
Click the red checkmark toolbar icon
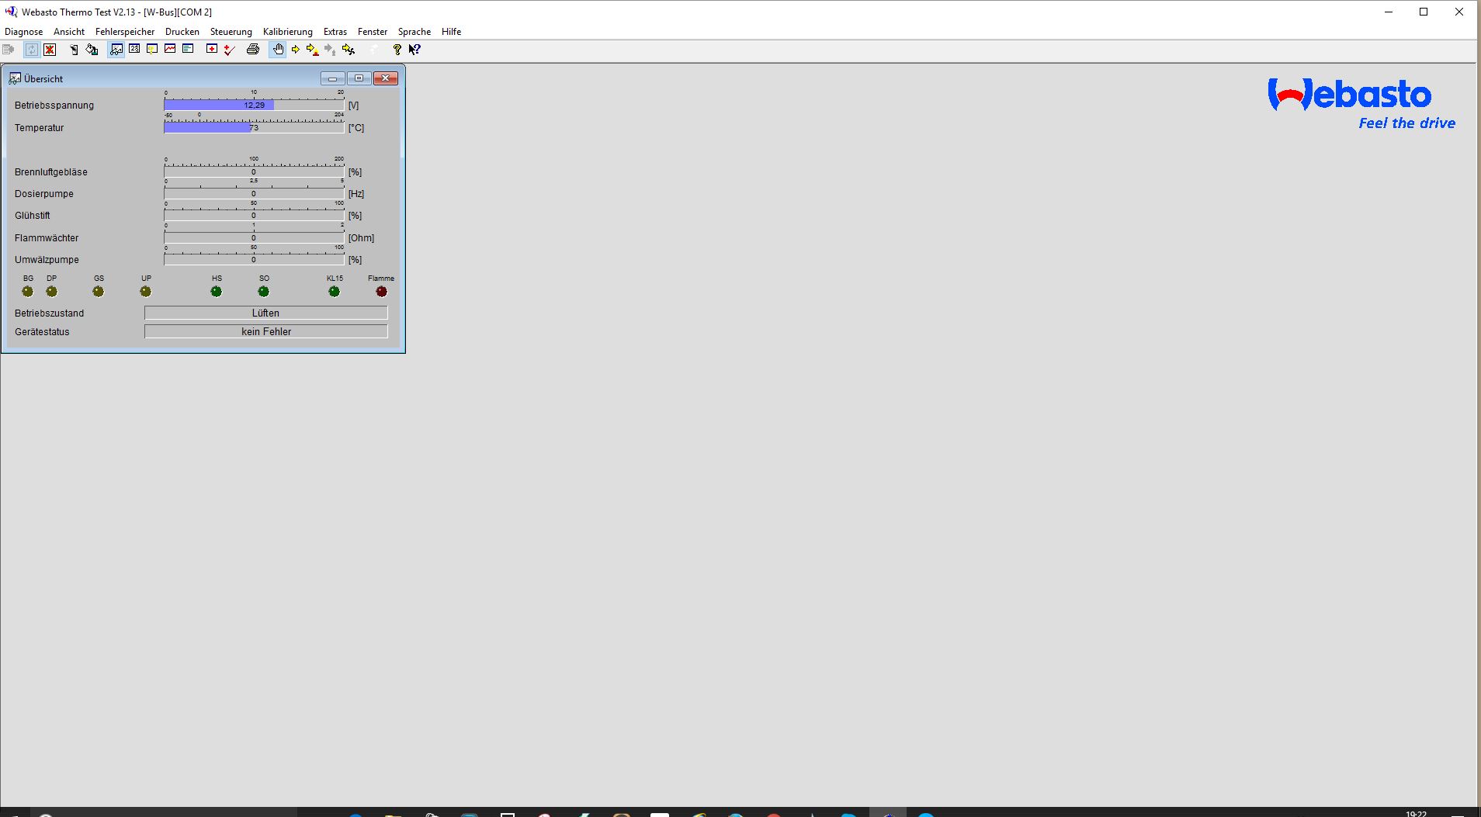229,50
